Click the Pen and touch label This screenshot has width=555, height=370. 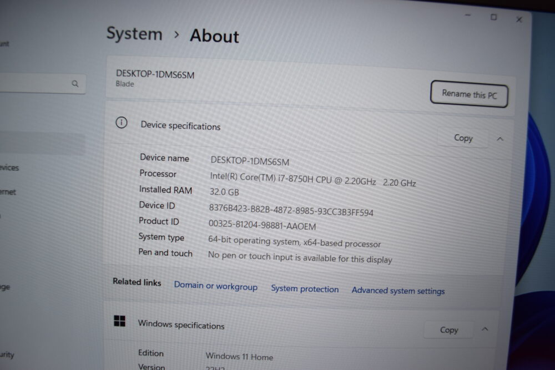click(x=165, y=252)
